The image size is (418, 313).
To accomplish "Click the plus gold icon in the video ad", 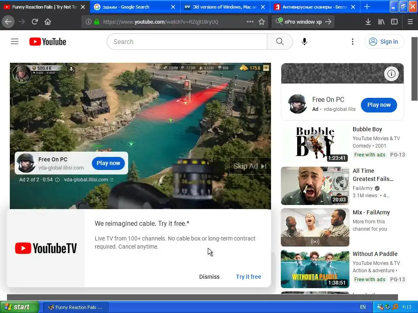I will click(266, 68).
